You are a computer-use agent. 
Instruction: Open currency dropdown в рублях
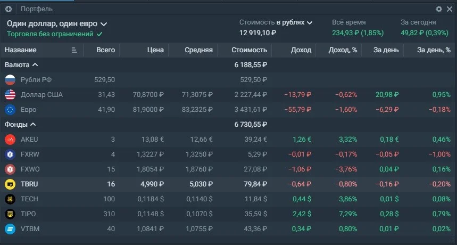tap(294, 22)
